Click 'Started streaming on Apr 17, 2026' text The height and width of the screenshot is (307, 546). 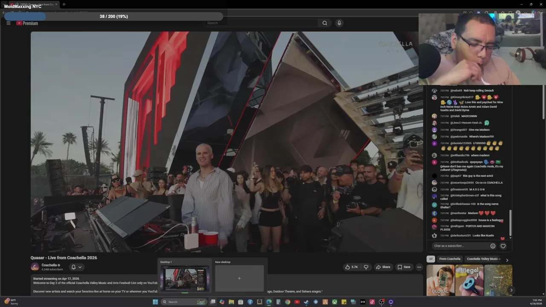56,278
